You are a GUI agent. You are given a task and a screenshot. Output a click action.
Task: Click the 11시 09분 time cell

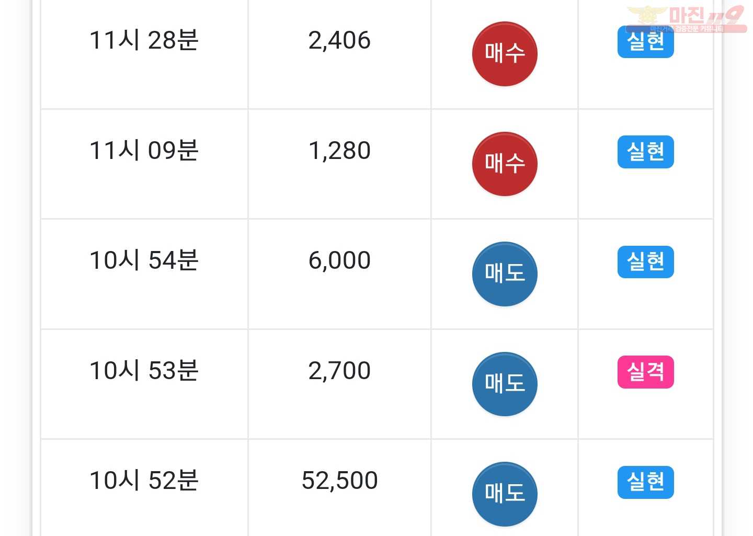click(x=144, y=151)
